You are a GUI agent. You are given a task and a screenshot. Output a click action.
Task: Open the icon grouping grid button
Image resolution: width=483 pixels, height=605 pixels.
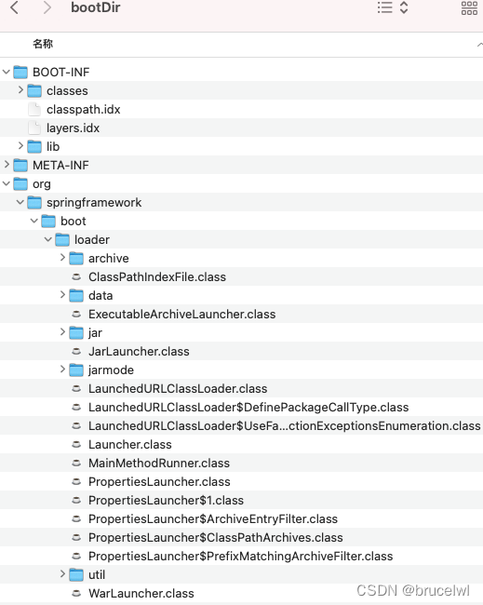point(469,7)
